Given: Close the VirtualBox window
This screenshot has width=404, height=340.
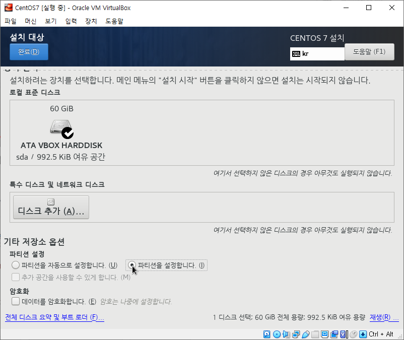Looking at the screenshot, I should [x=391, y=8].
